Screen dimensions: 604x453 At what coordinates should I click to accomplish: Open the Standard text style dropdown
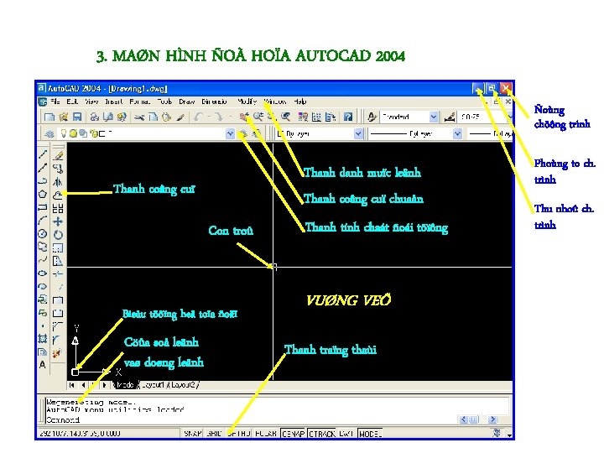(x=434, y=117)
